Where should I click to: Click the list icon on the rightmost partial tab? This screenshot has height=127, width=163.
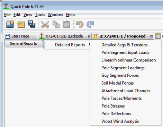click(x=158, y=36)
